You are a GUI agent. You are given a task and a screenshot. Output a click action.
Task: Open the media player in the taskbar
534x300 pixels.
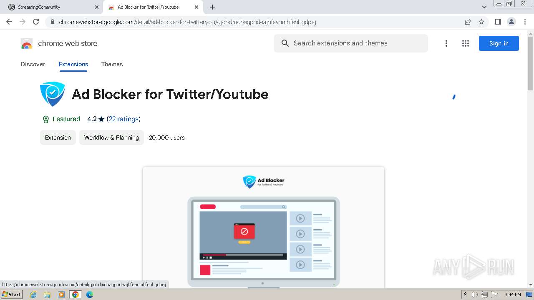(61, 295)
